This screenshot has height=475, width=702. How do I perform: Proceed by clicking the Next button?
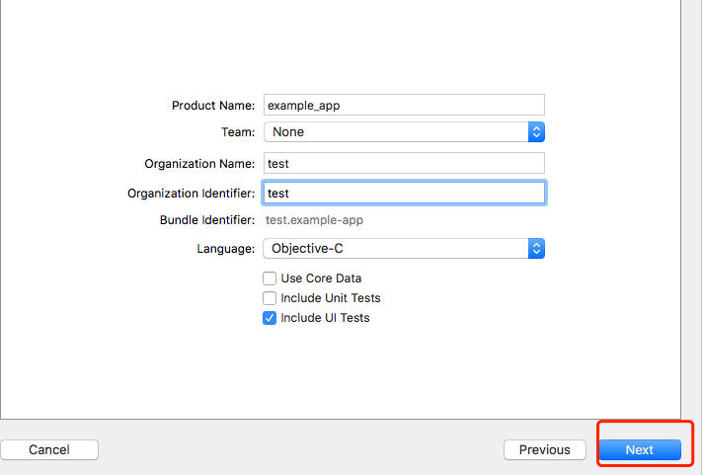pyautogui.click(x=640, y=450)
